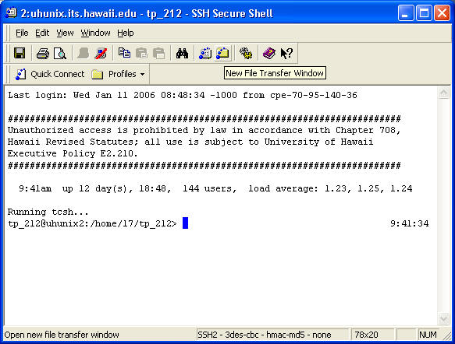Click the Save floppy disk icon
Viewport: 455px width, 344px height.
[20, 53]
